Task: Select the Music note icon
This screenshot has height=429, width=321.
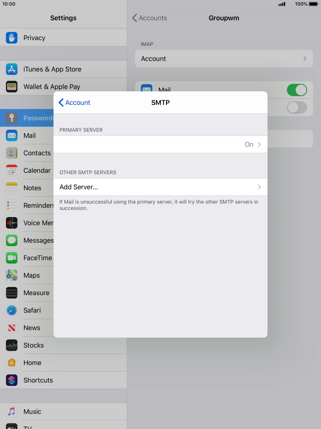Action: (x=12, y=412)
